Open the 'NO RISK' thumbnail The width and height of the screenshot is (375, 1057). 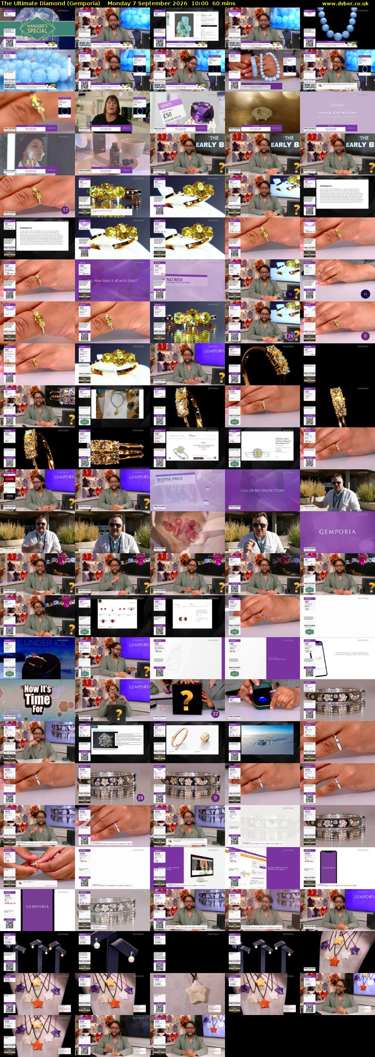click(x=187, y=280)
